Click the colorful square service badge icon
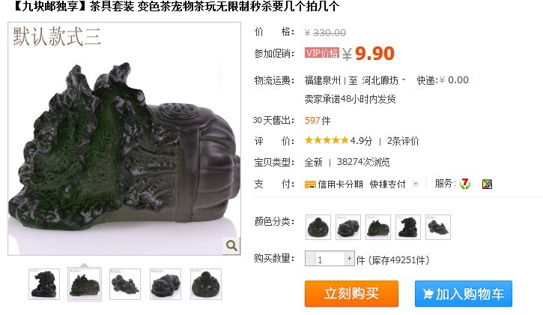Viewport: 543px width, 315px height. [x=487, y=184]
